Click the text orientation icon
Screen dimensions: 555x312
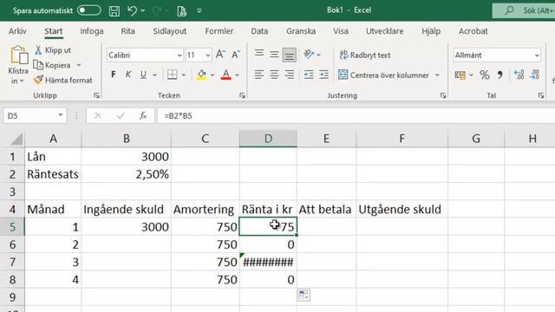click(x=309, y=54)
